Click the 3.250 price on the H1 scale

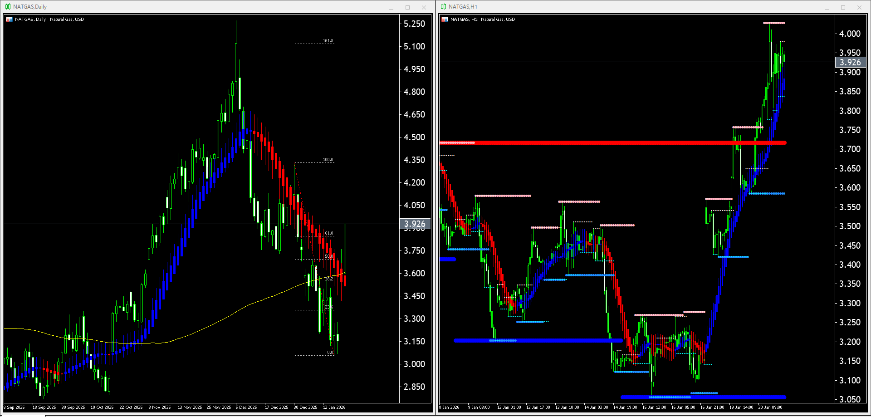click(x=850, y=322)
